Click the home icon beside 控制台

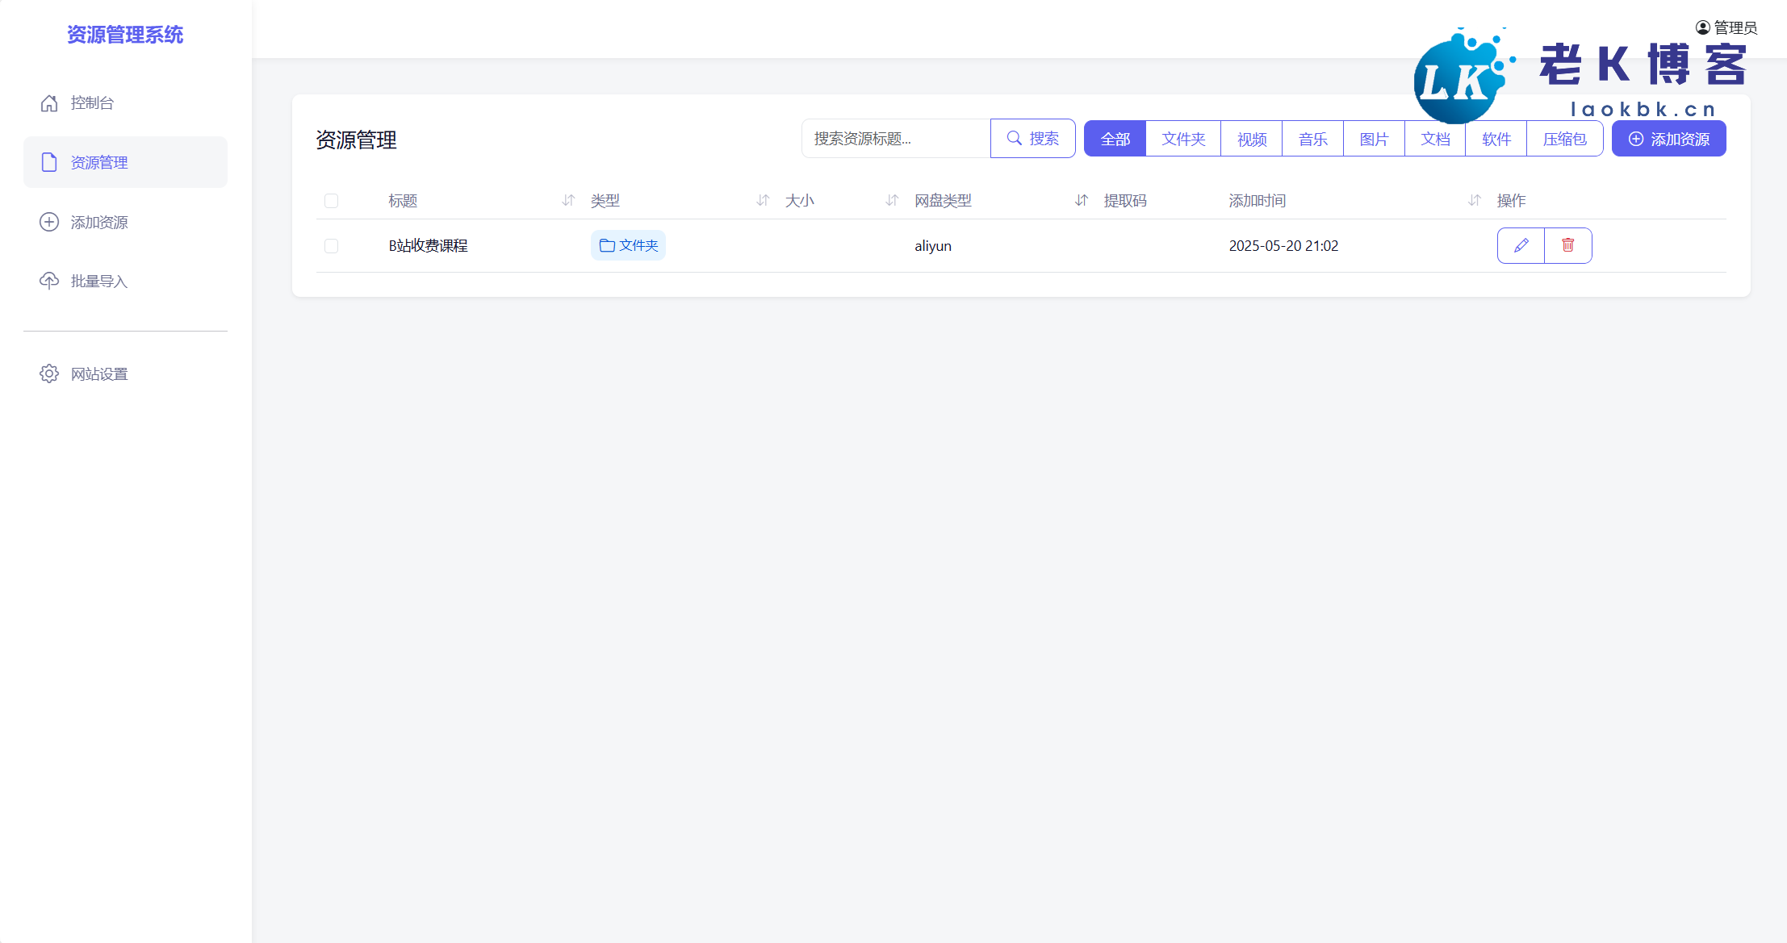(49, 103)
